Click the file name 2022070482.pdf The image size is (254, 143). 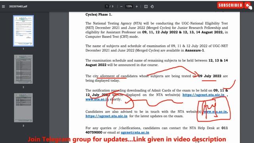click(18, 6)
